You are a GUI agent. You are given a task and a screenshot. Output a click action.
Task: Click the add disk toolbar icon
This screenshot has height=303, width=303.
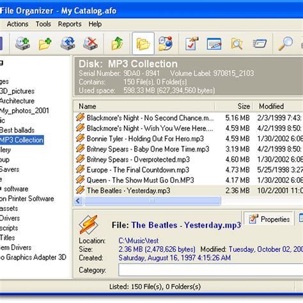[x=22, y=43]
